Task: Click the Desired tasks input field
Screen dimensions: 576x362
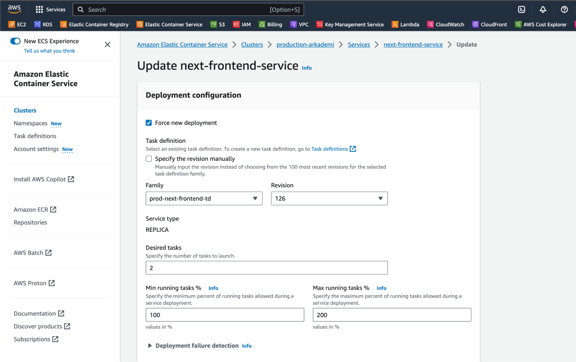Action: (x=266, y=268)
